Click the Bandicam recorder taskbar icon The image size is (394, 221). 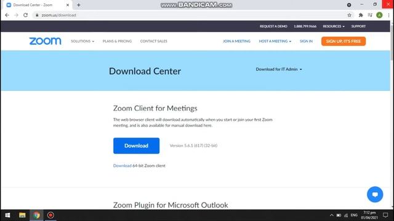click(50, 215)
